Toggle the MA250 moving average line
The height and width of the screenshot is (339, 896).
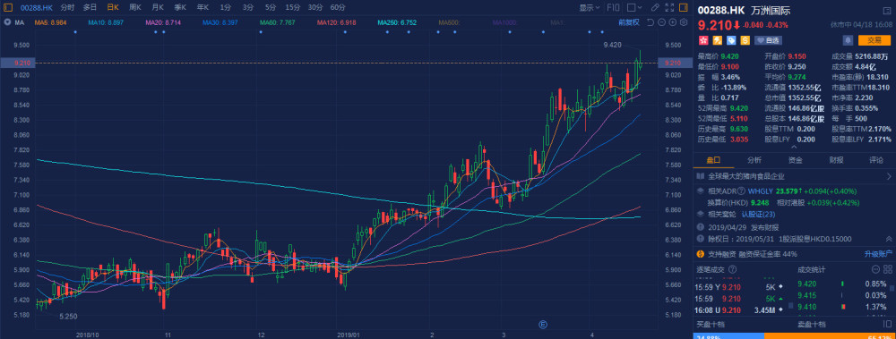[397, 22]
